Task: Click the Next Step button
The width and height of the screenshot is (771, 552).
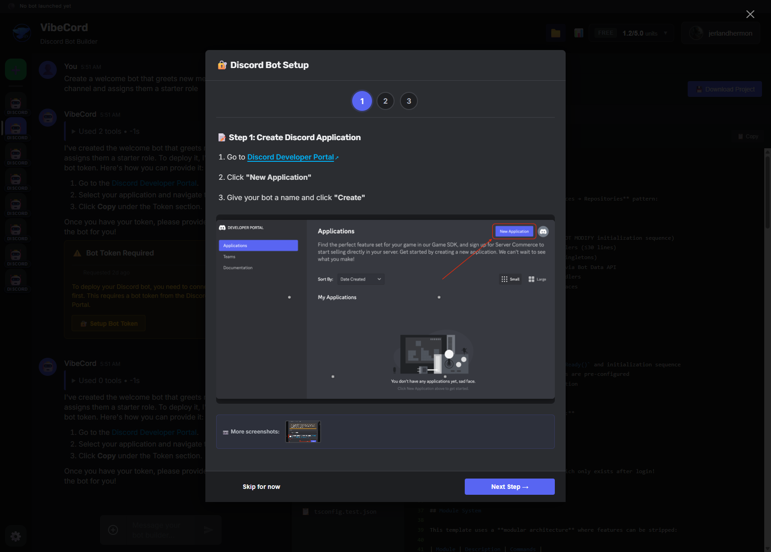Action: click(x=509, y=487)
